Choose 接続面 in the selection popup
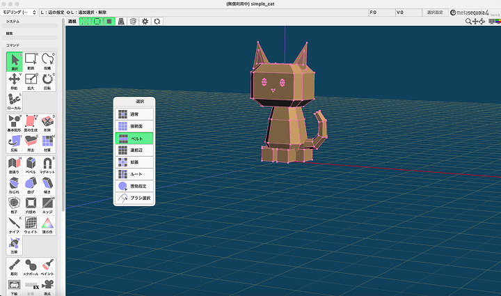The width and height of the screenshot is (501, 296). [x=134, y=126]
